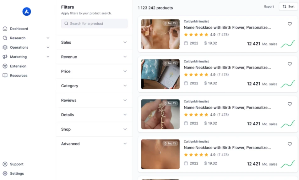The width and height of the screenshot is (299, 180).
Task: Click the Sort arrows button
Action: tap(288, 7)
